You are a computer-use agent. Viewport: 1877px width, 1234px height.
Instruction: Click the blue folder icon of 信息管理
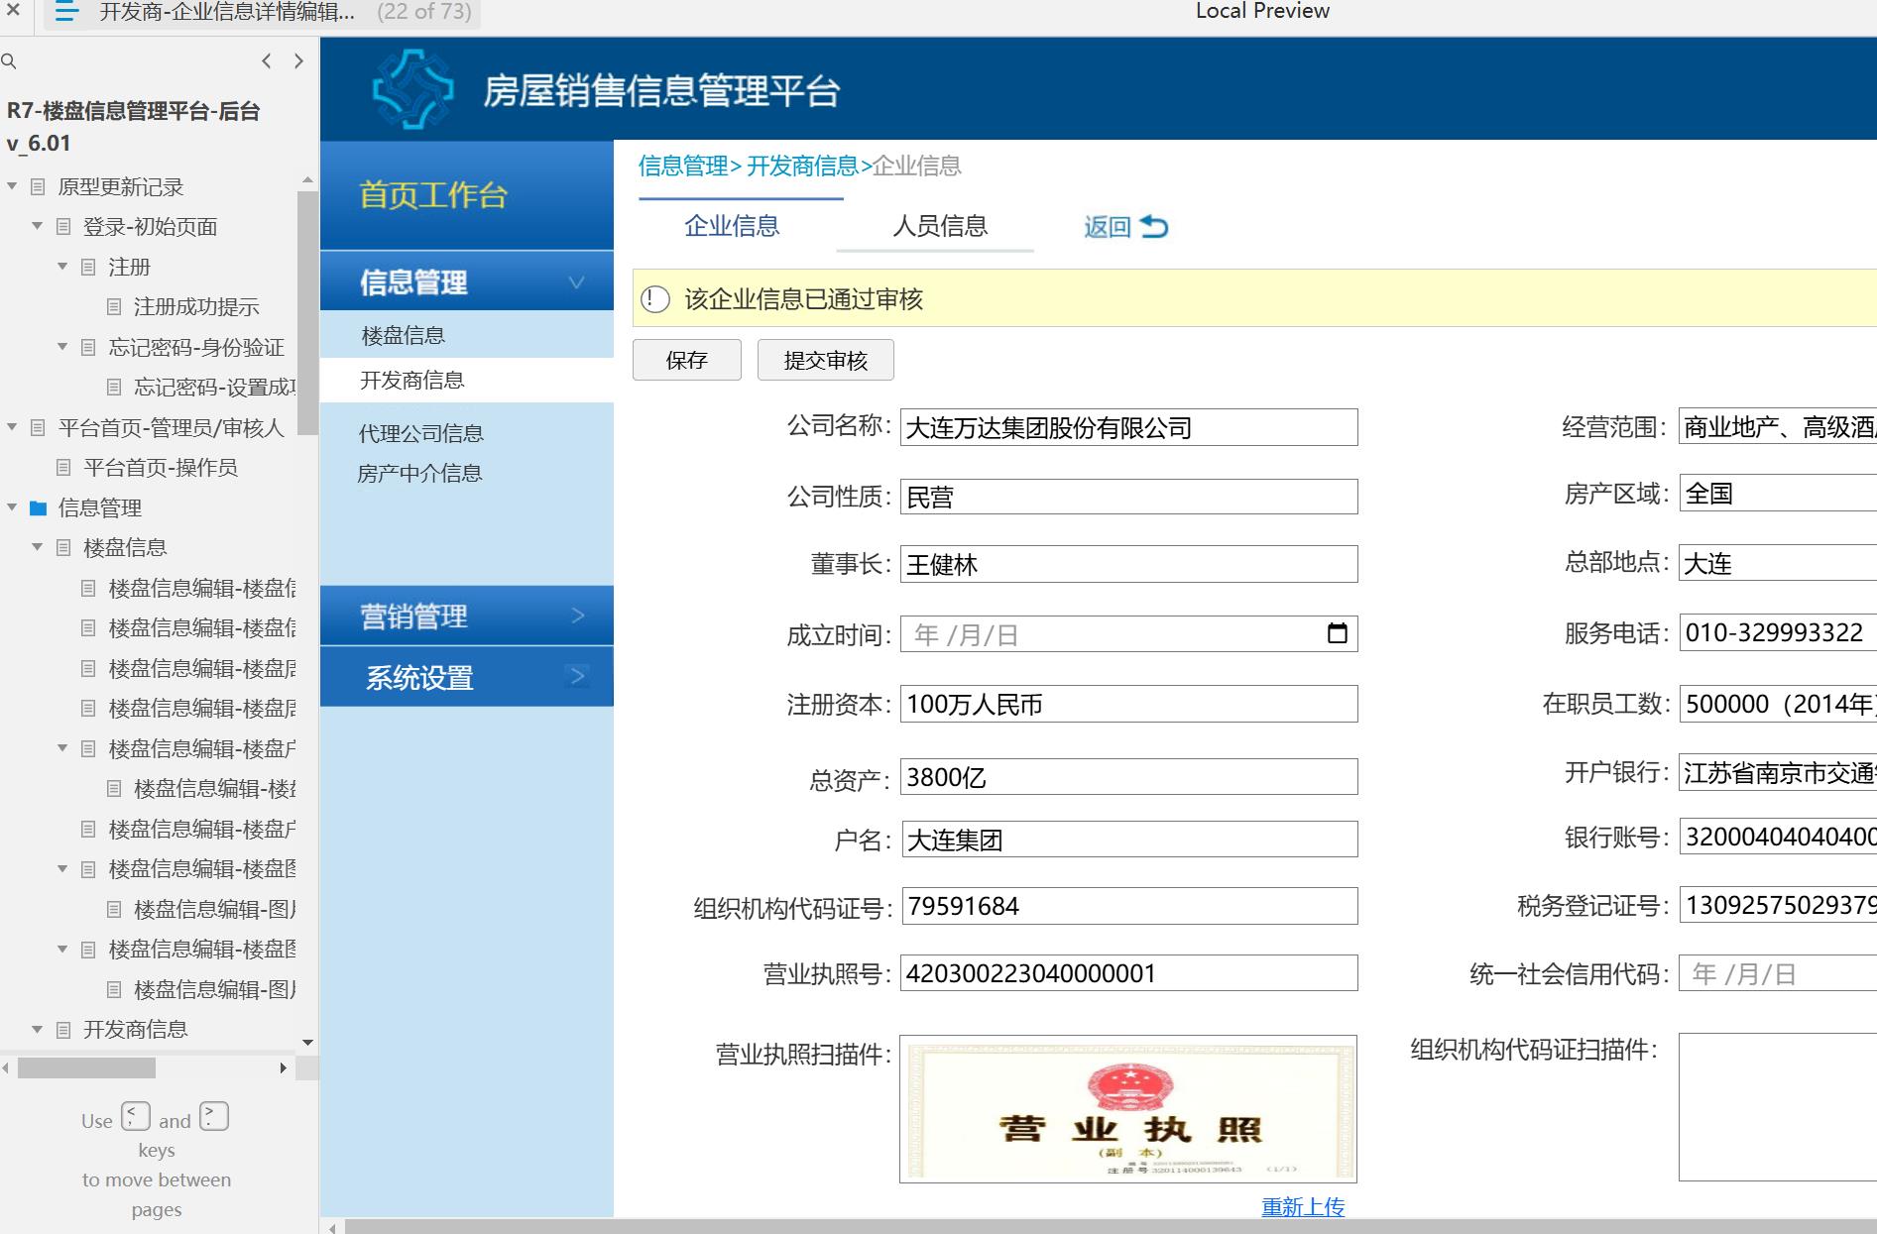click(x=39, y=508)
